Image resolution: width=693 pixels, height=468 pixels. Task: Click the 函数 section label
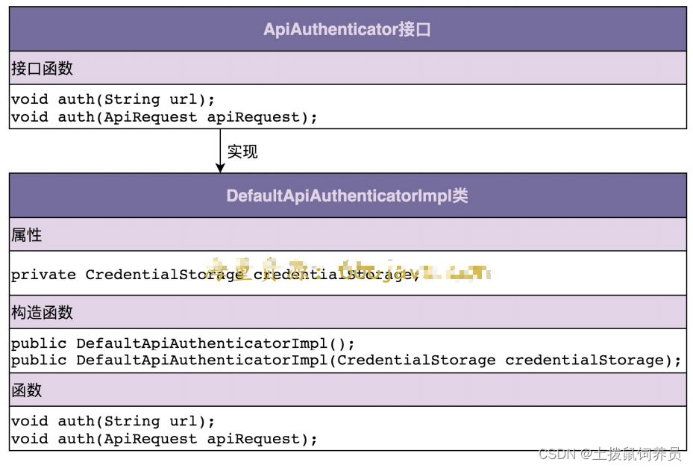click(x=27, y=390)
